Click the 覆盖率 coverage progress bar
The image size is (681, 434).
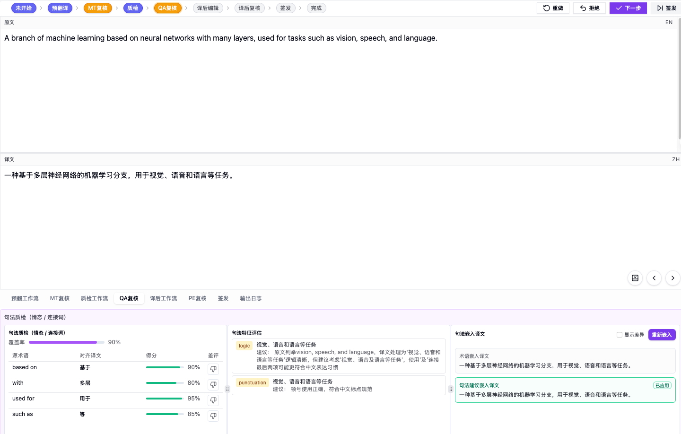(66, 342)
